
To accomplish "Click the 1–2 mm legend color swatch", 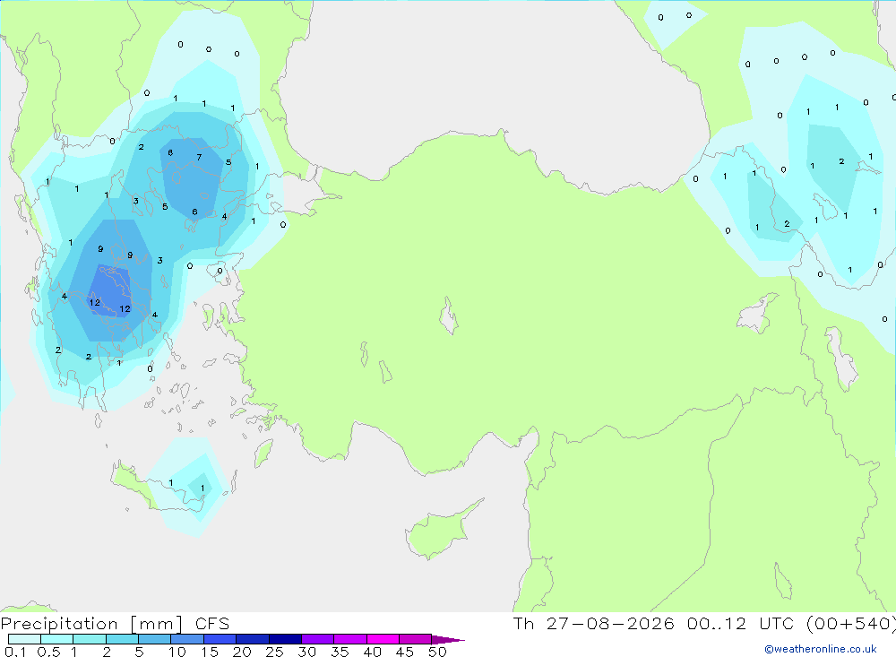I will pyautogui.click(x=89, y=639).
